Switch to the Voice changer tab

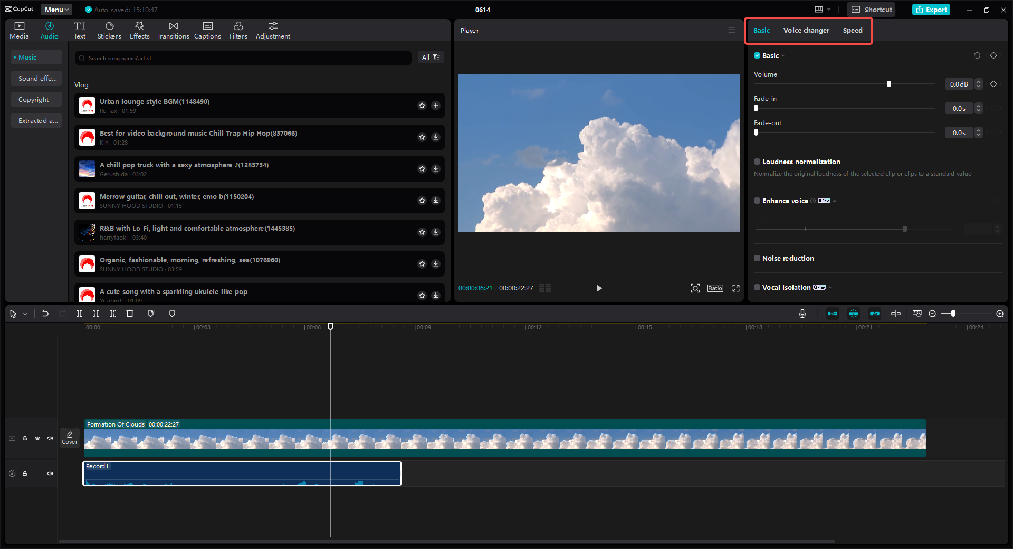tap(806, 30)
